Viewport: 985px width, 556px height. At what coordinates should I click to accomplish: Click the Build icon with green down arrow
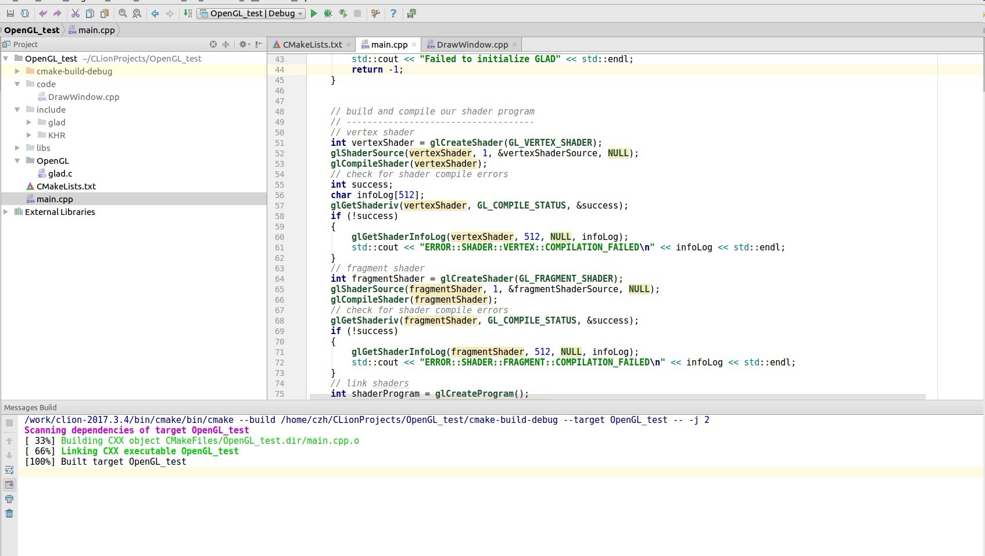[188, 13]
